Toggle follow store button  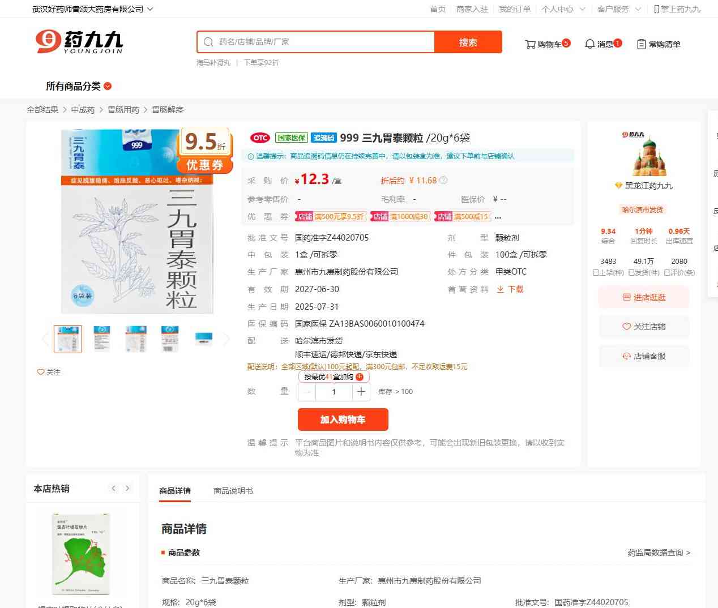tap(644, 327)
